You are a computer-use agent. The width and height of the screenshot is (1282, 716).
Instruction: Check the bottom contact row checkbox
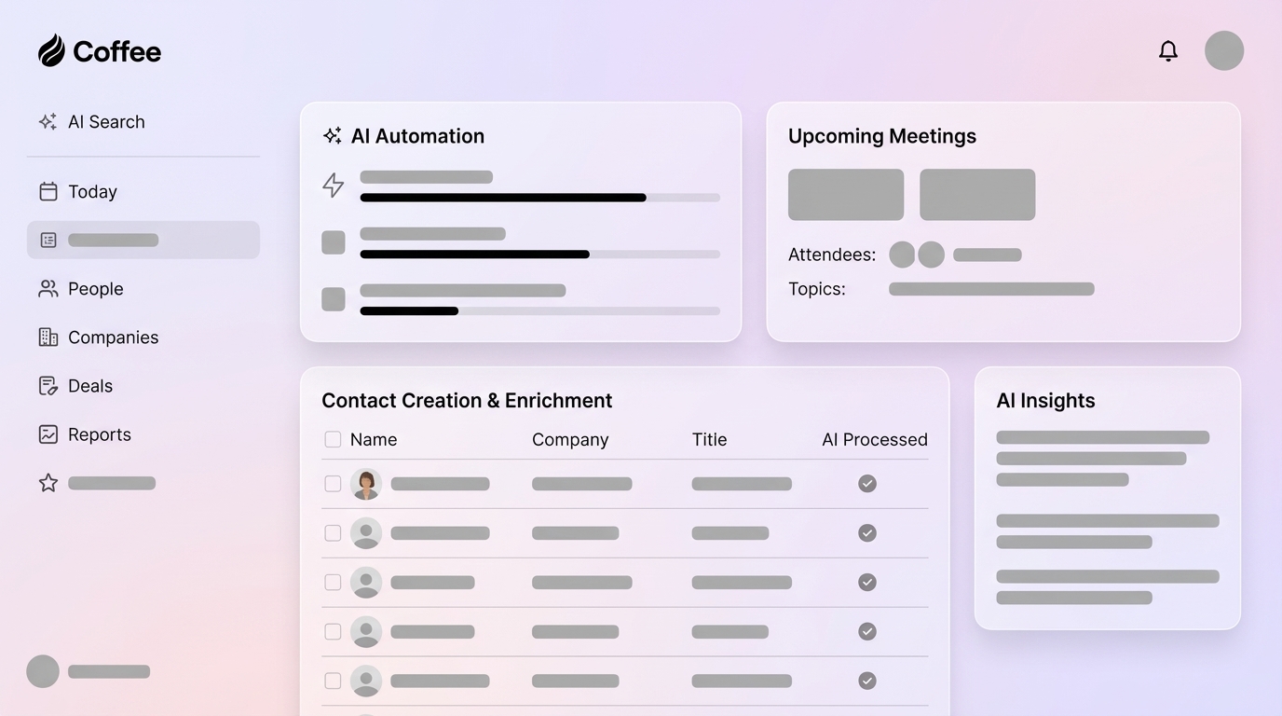[x=333, y=681]
